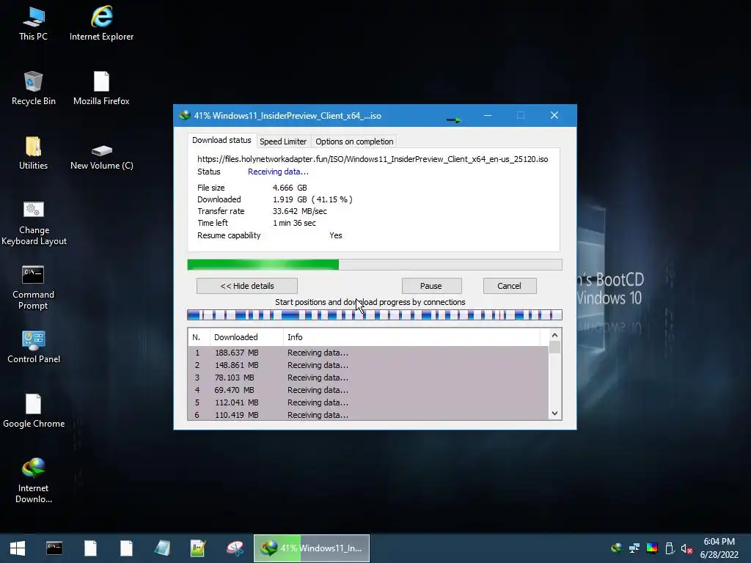Cancel the download
The width and height of the screenshot is (751, 563).
[509, 286]
